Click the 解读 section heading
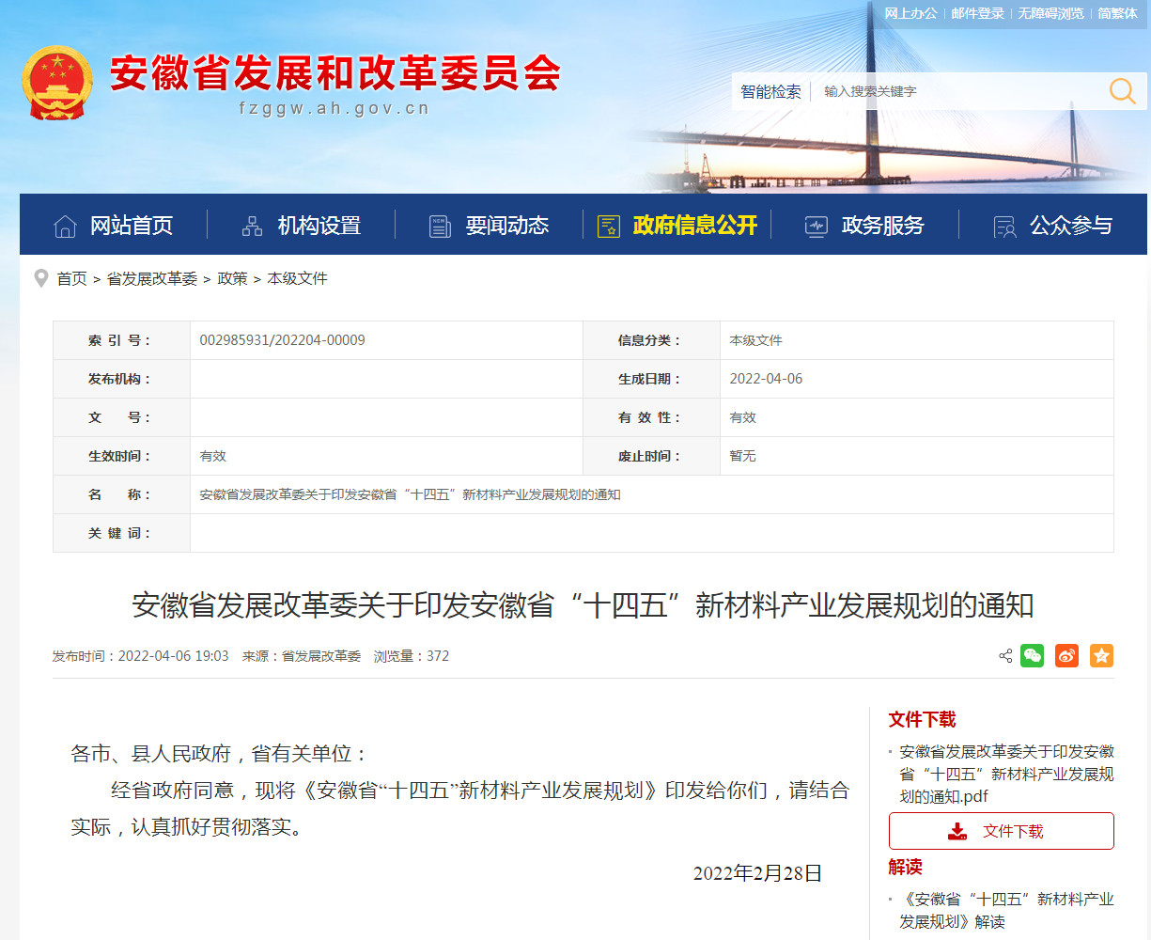This screenshot has height=940, width=1151. tap(906, 867)
